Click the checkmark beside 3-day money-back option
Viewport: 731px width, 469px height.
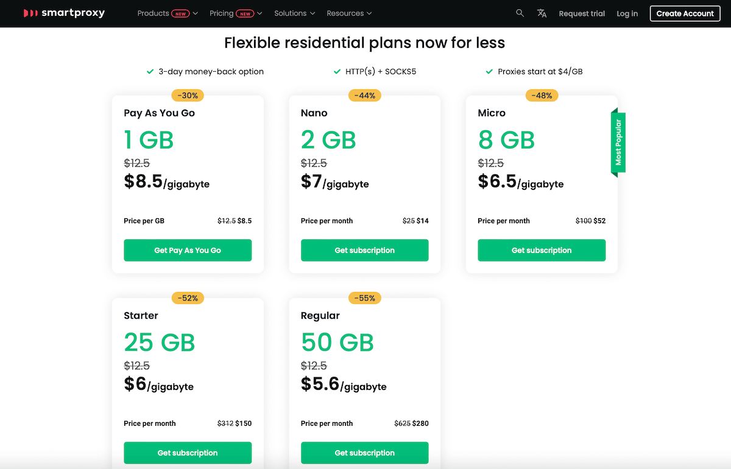point(150,72)
